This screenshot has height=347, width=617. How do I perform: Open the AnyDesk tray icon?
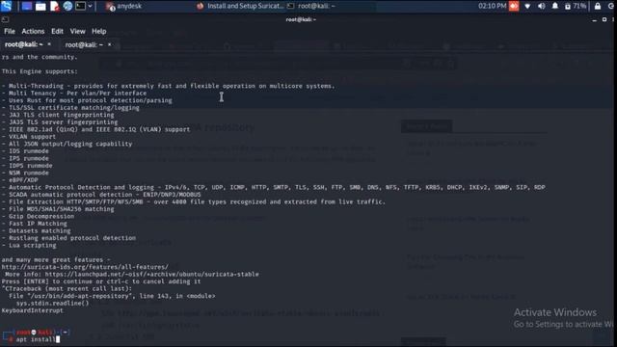(x=514, y=6)
